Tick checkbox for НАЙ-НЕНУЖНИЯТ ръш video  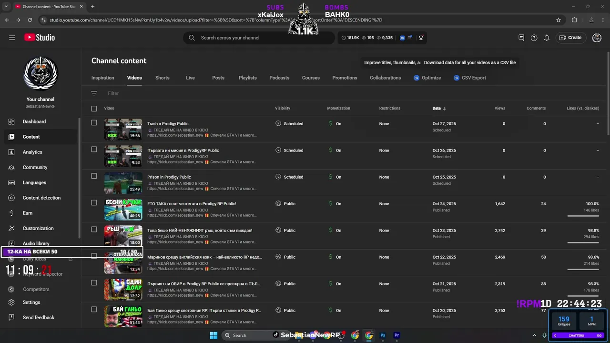(x=94, y=230)
